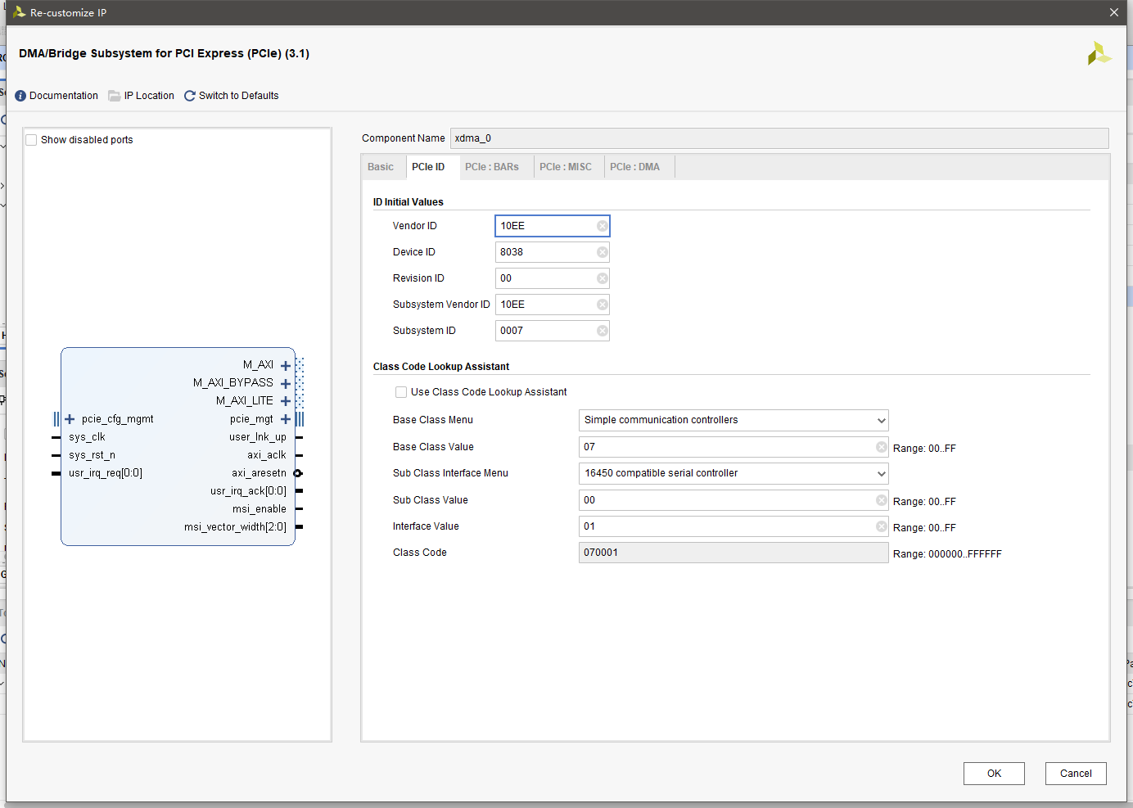Clear the Vendor ID field
This screenshot has width=1133, height=808.
(x=602, y=226)
